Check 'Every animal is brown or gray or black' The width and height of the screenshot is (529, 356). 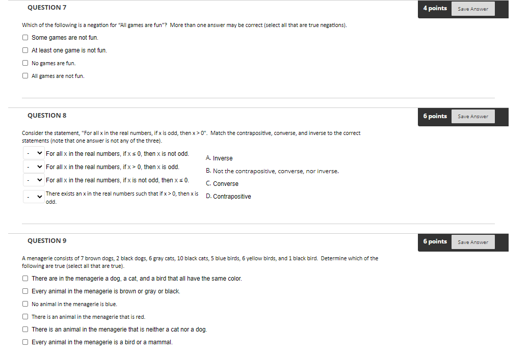pos(25,291)
